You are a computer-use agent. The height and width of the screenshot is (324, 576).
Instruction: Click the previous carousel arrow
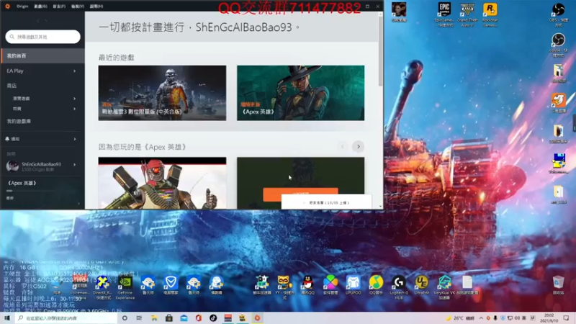(x=343, y=147)
